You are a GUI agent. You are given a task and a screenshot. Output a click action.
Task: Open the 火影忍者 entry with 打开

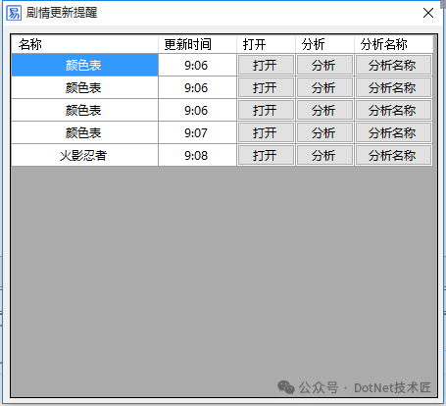pyautogui.click(x=266, y=156)
